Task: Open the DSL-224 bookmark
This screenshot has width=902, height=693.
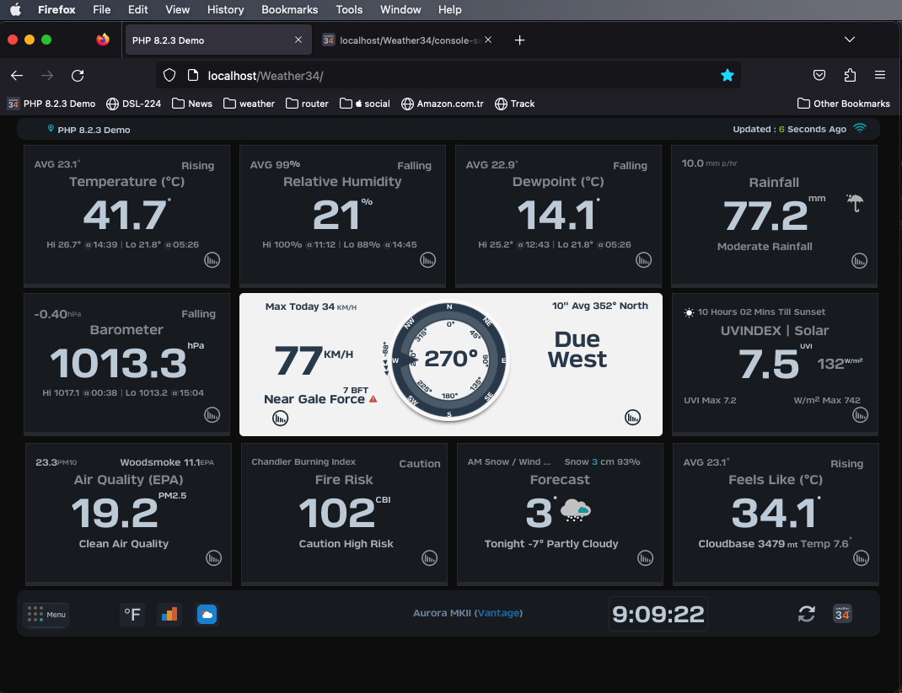Action: click(133, 104)
